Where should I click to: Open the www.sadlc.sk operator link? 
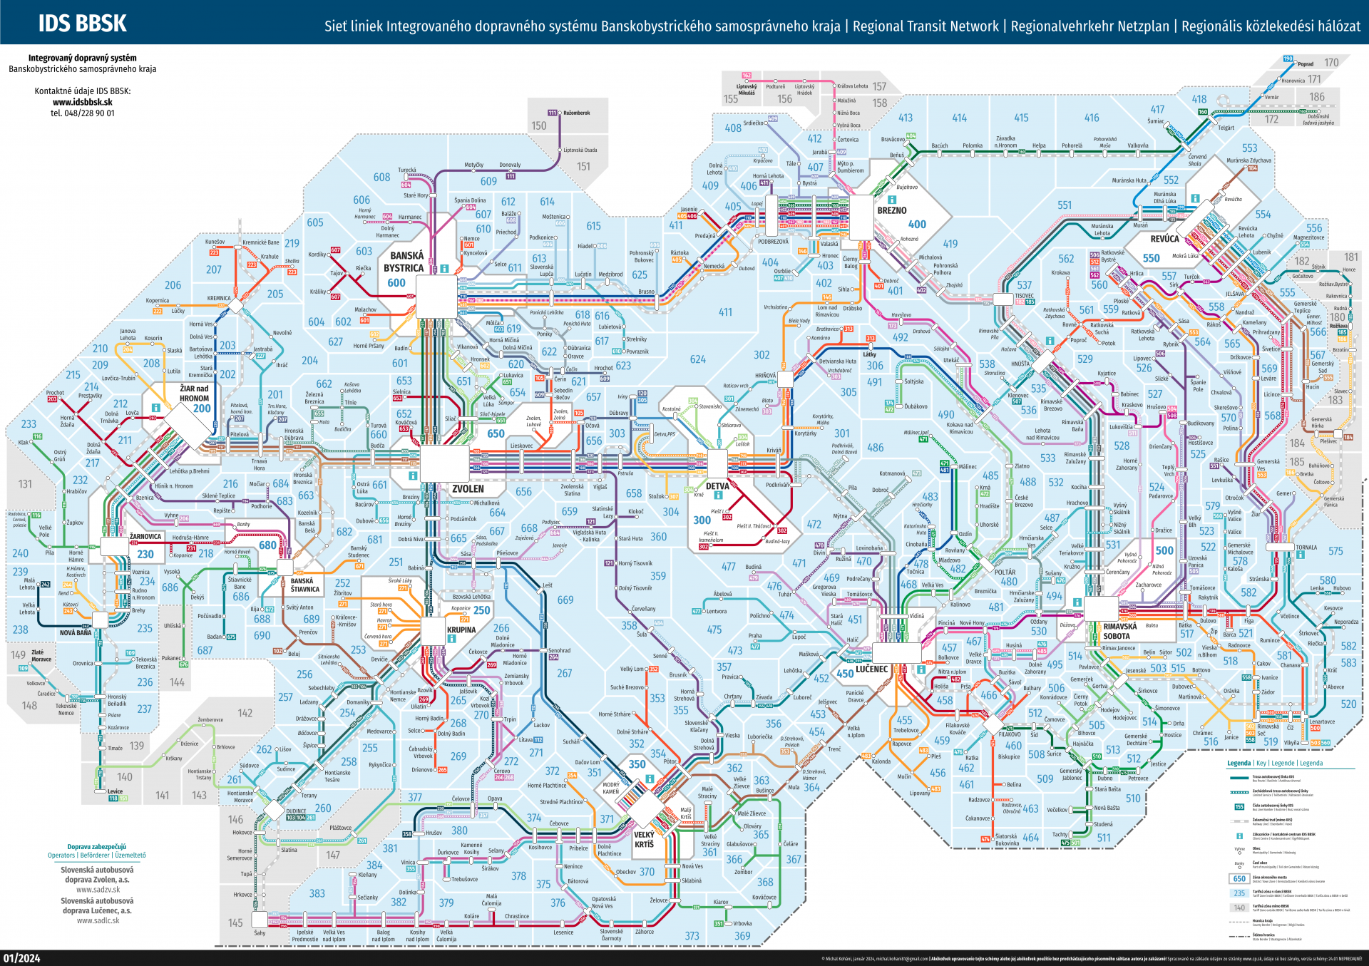click(98, 920)
